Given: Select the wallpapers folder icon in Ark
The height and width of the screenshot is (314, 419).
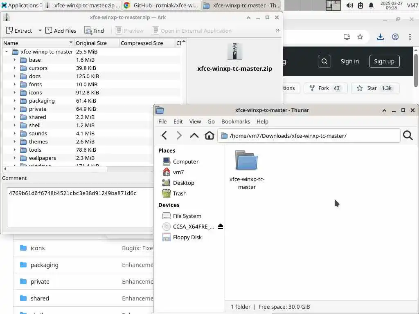Looking at the screenshot, I should click(23, 158).
